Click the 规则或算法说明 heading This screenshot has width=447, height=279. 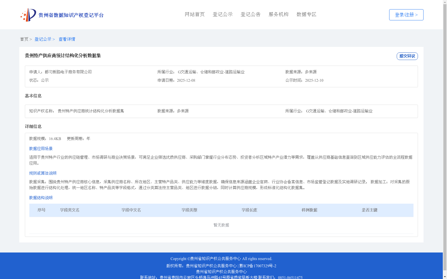[x=43, y=173]
